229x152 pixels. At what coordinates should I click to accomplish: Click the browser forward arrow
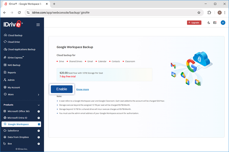[x=12, y=12]
